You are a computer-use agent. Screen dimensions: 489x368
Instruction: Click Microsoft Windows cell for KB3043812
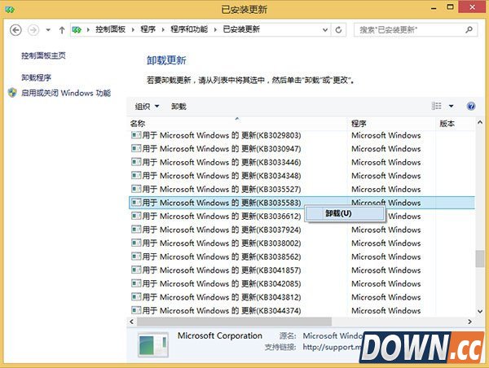(x=386, y=297)
